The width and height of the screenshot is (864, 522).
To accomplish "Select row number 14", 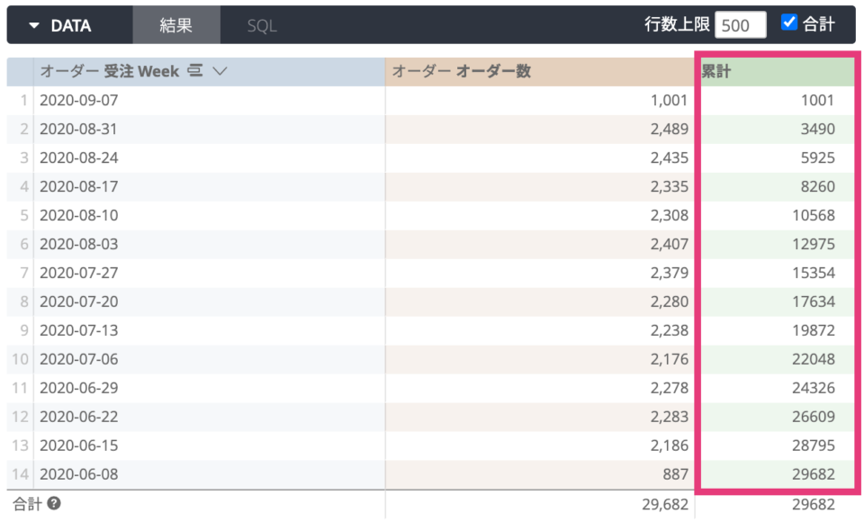I will (x=21, y=474).
